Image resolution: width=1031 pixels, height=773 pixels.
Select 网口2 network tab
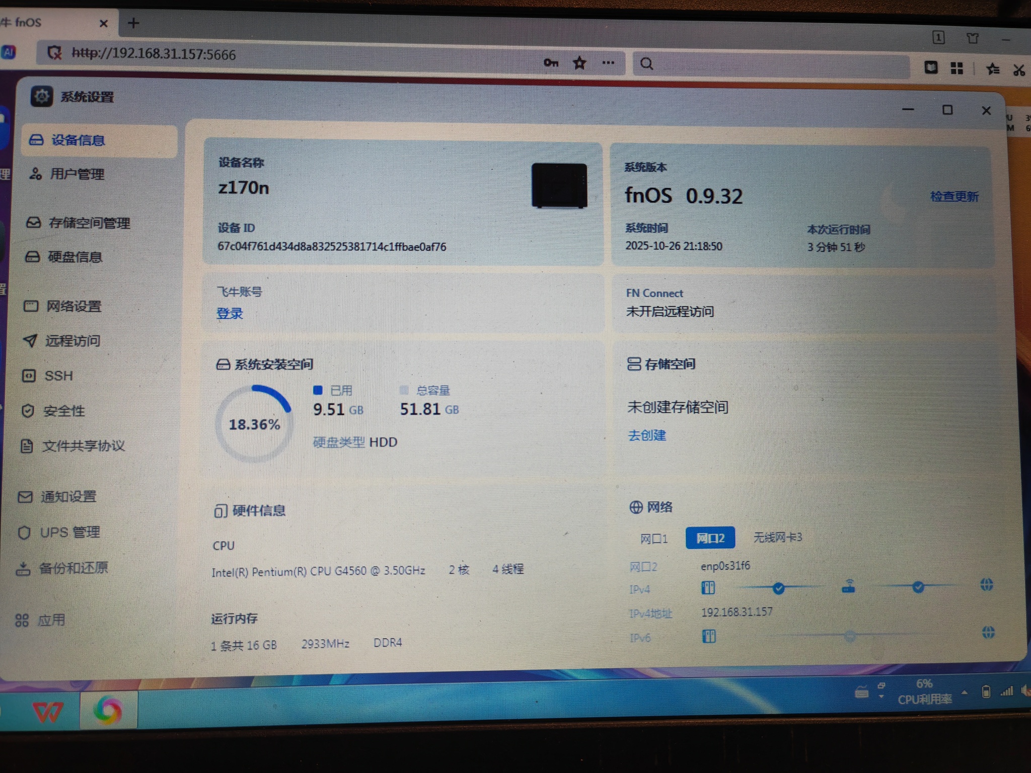(710, 538)
